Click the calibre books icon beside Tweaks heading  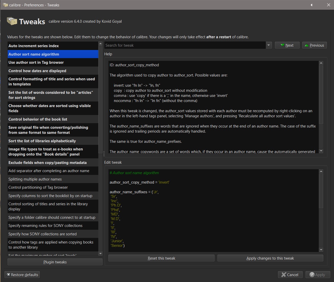click(12, 21)
